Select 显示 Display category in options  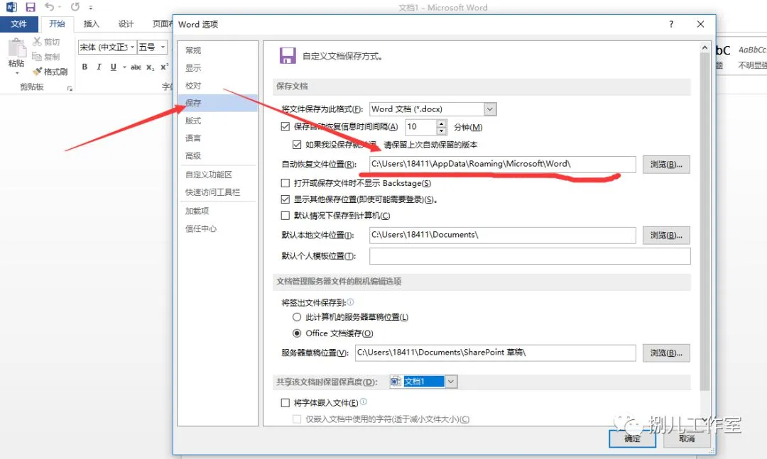point(218,68)
